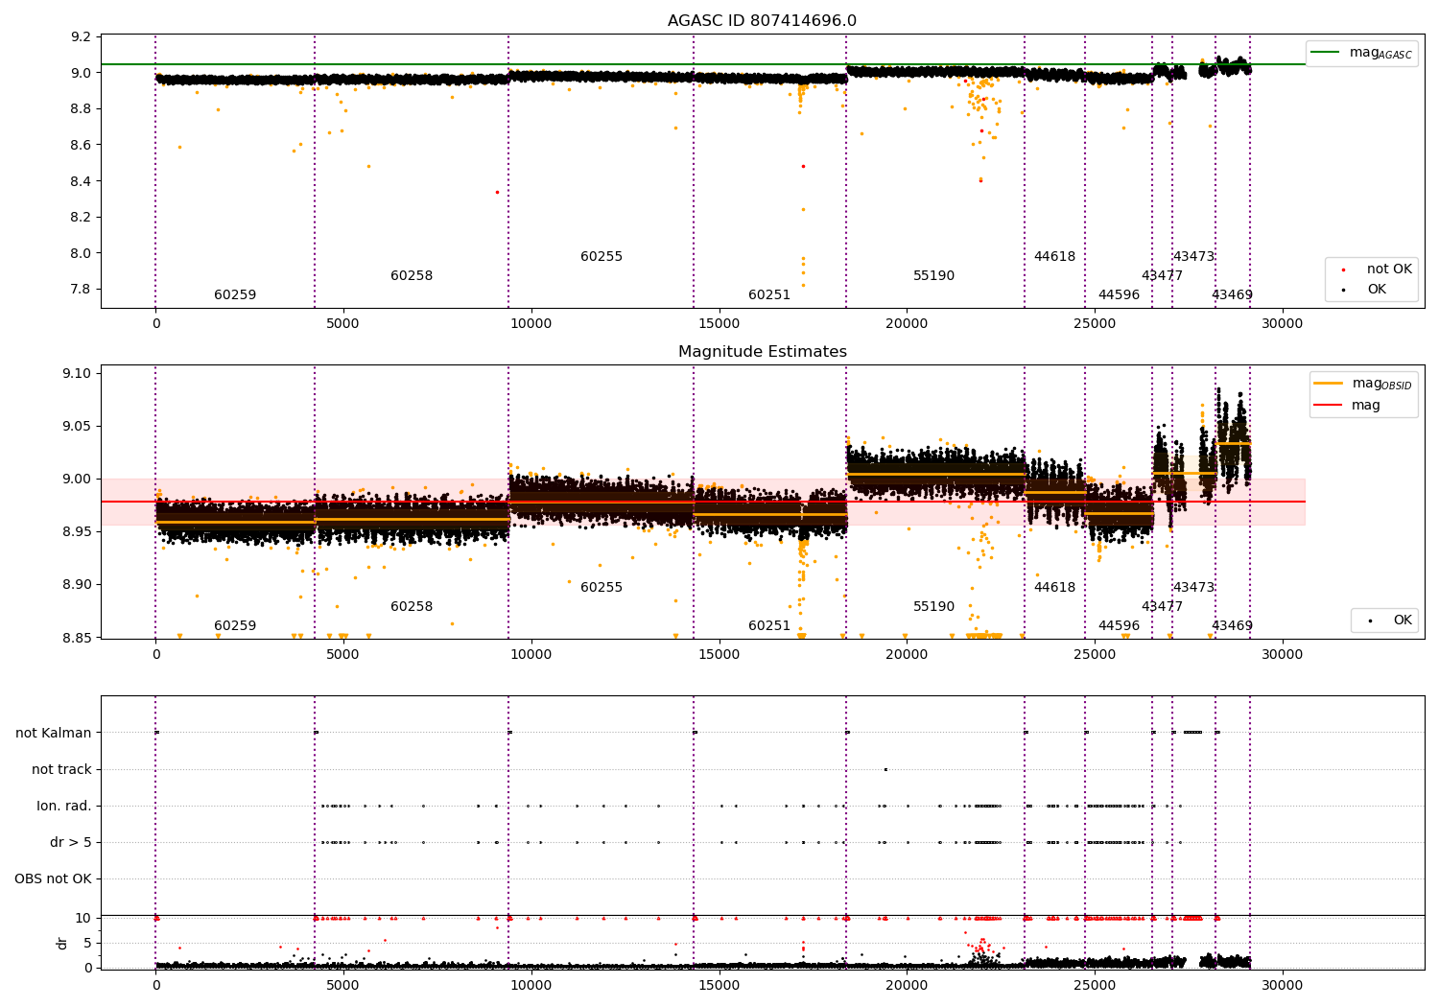
Task: Select the 43469 label in the top plot
Action: coord(1232,295)
